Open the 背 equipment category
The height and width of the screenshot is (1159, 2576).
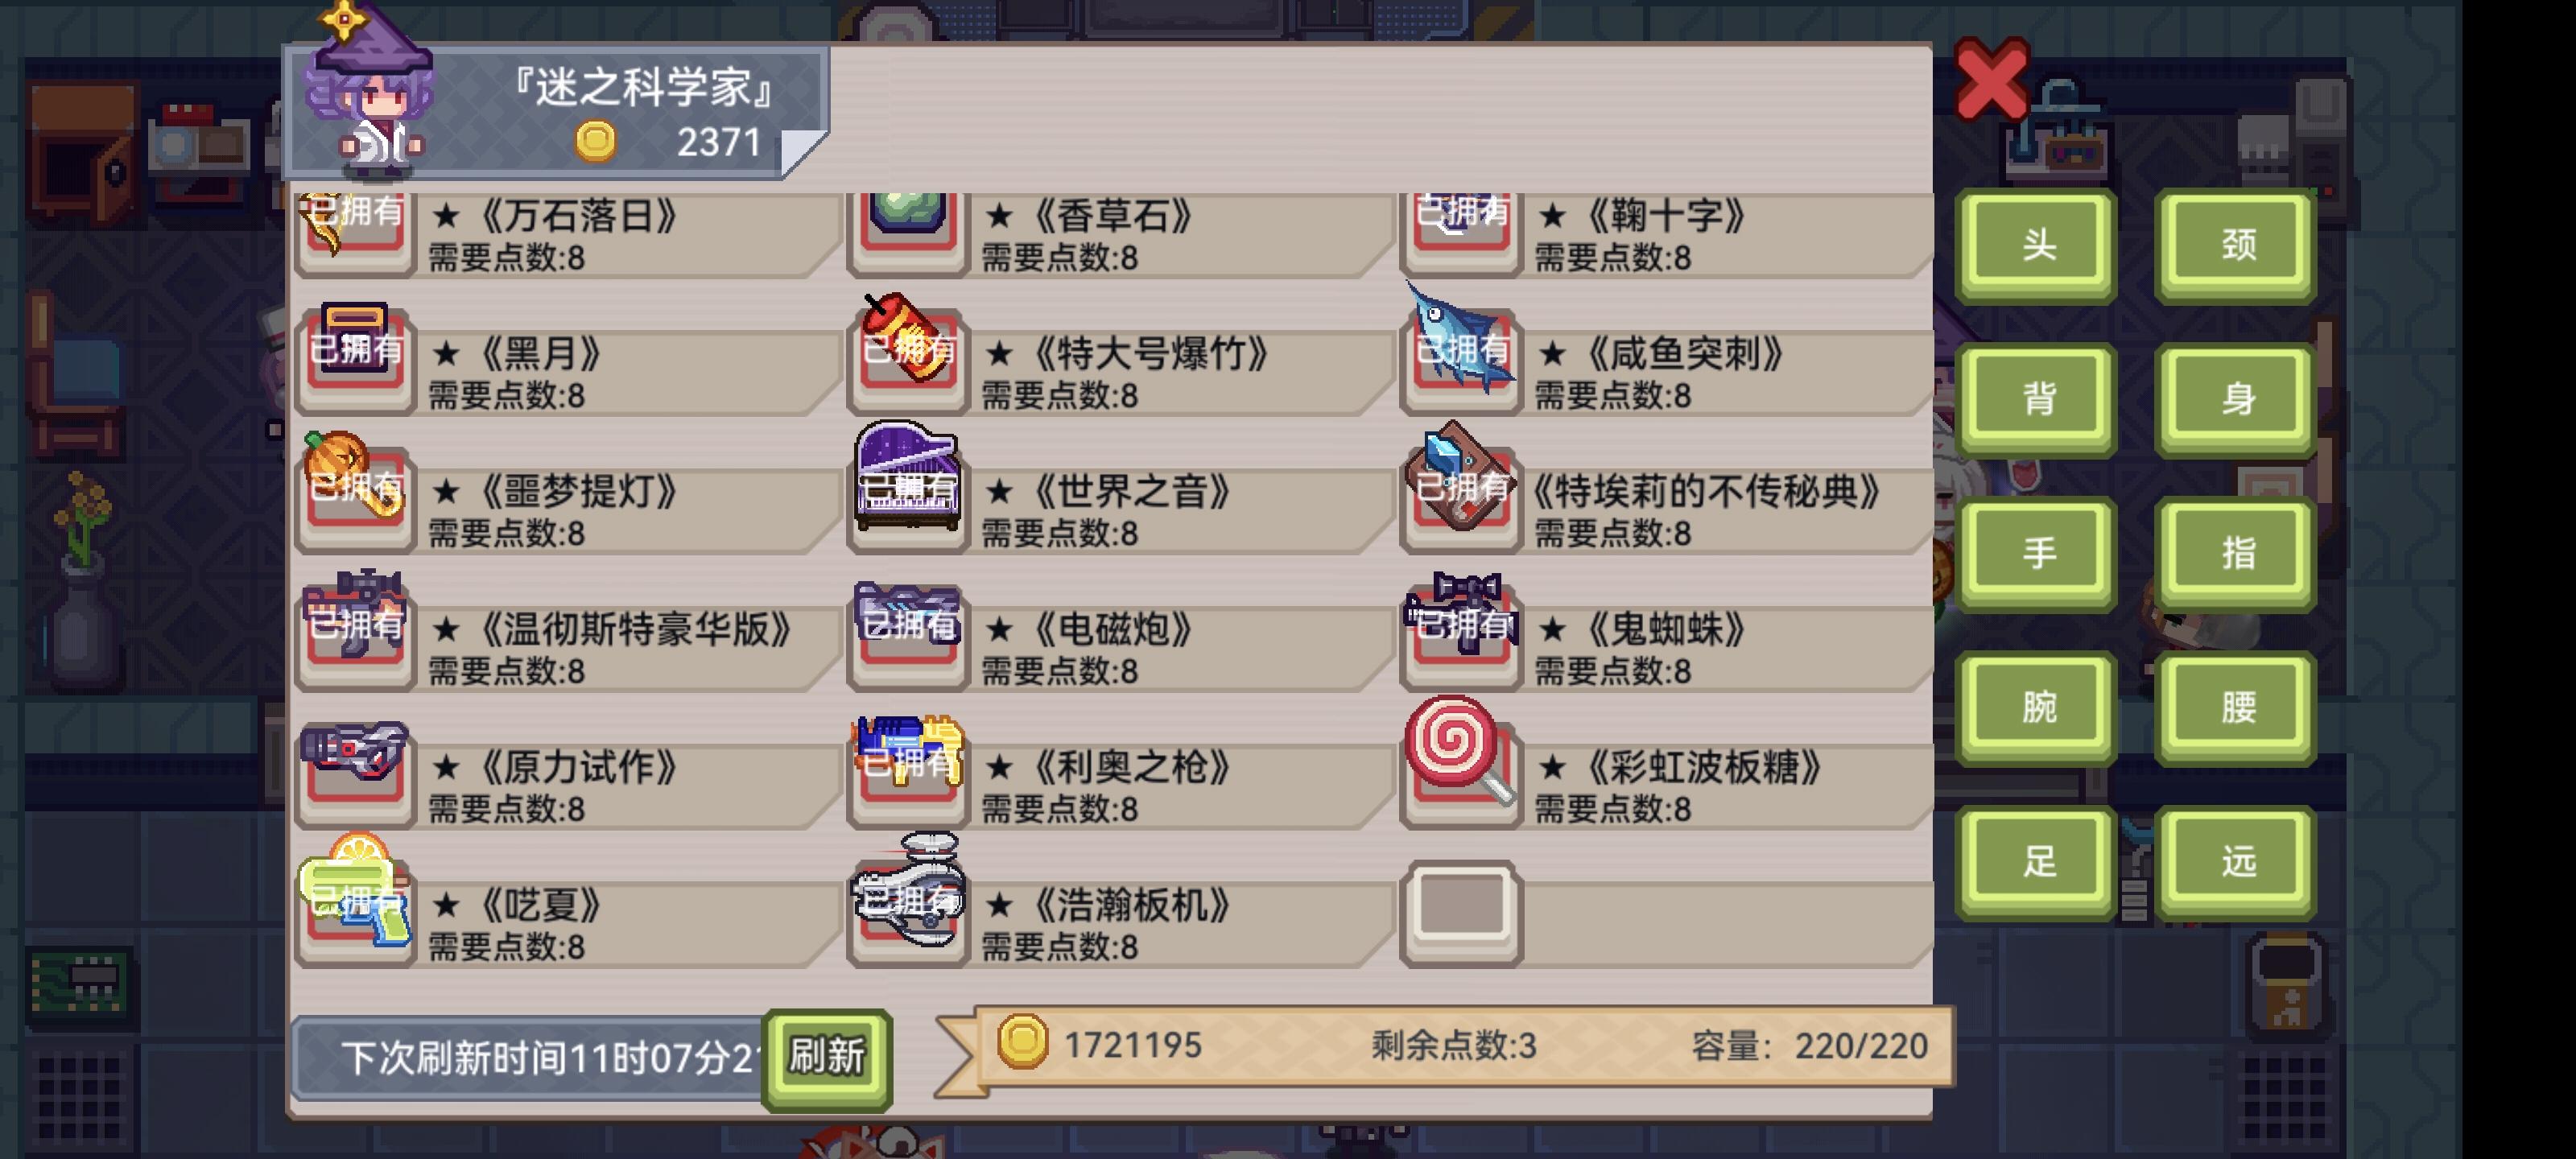click(2037, 399)
